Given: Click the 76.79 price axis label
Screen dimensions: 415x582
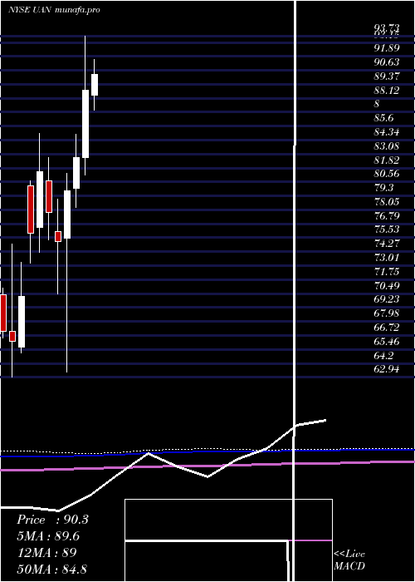Looking at the screenshot, I should [x=387, y=215].
